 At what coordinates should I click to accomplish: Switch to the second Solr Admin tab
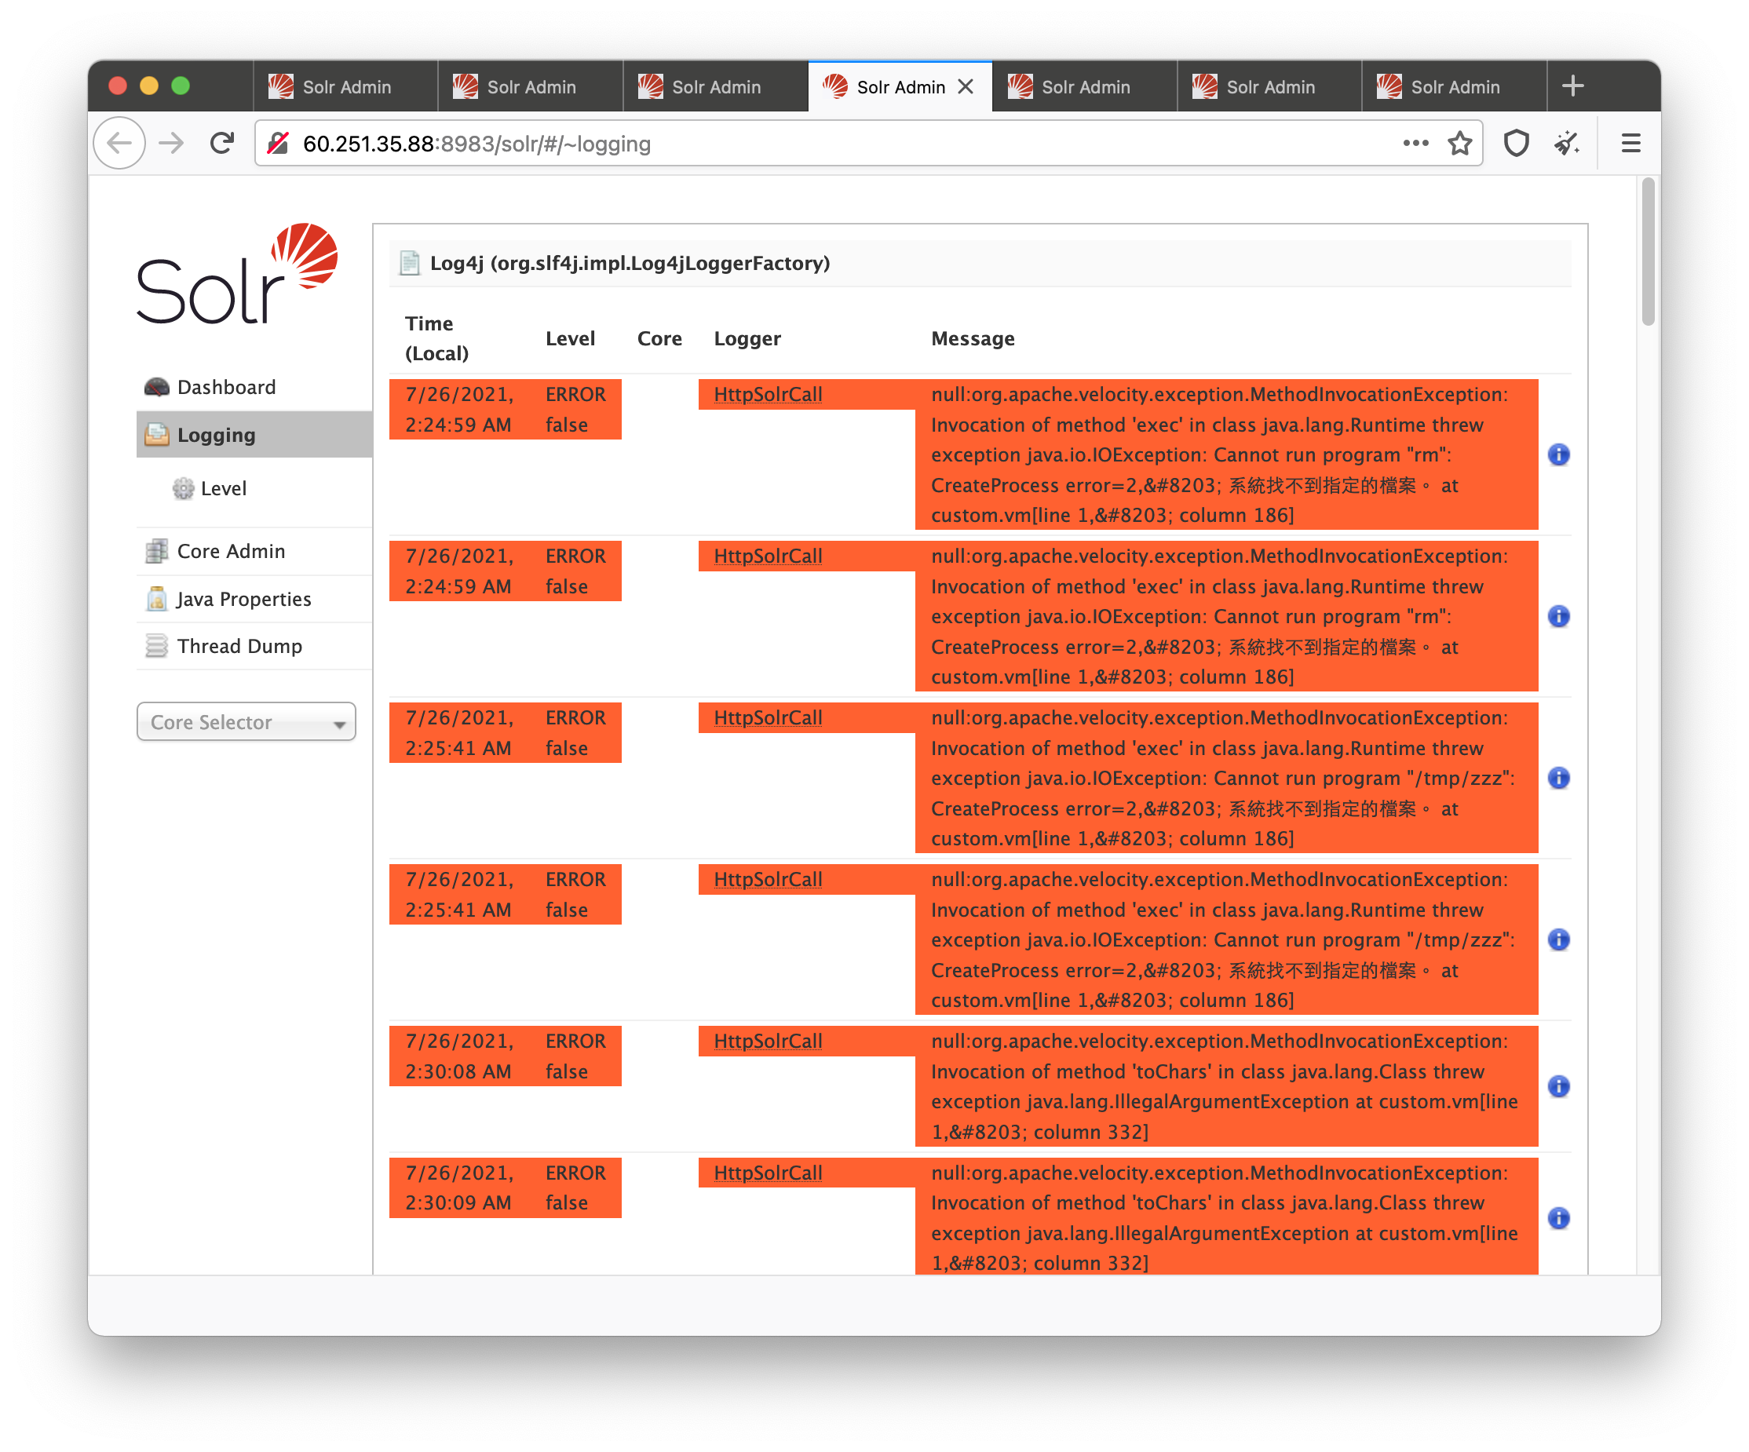point(530,86)
